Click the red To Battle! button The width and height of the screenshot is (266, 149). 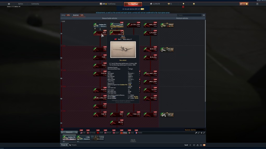[x=133, y=4]
